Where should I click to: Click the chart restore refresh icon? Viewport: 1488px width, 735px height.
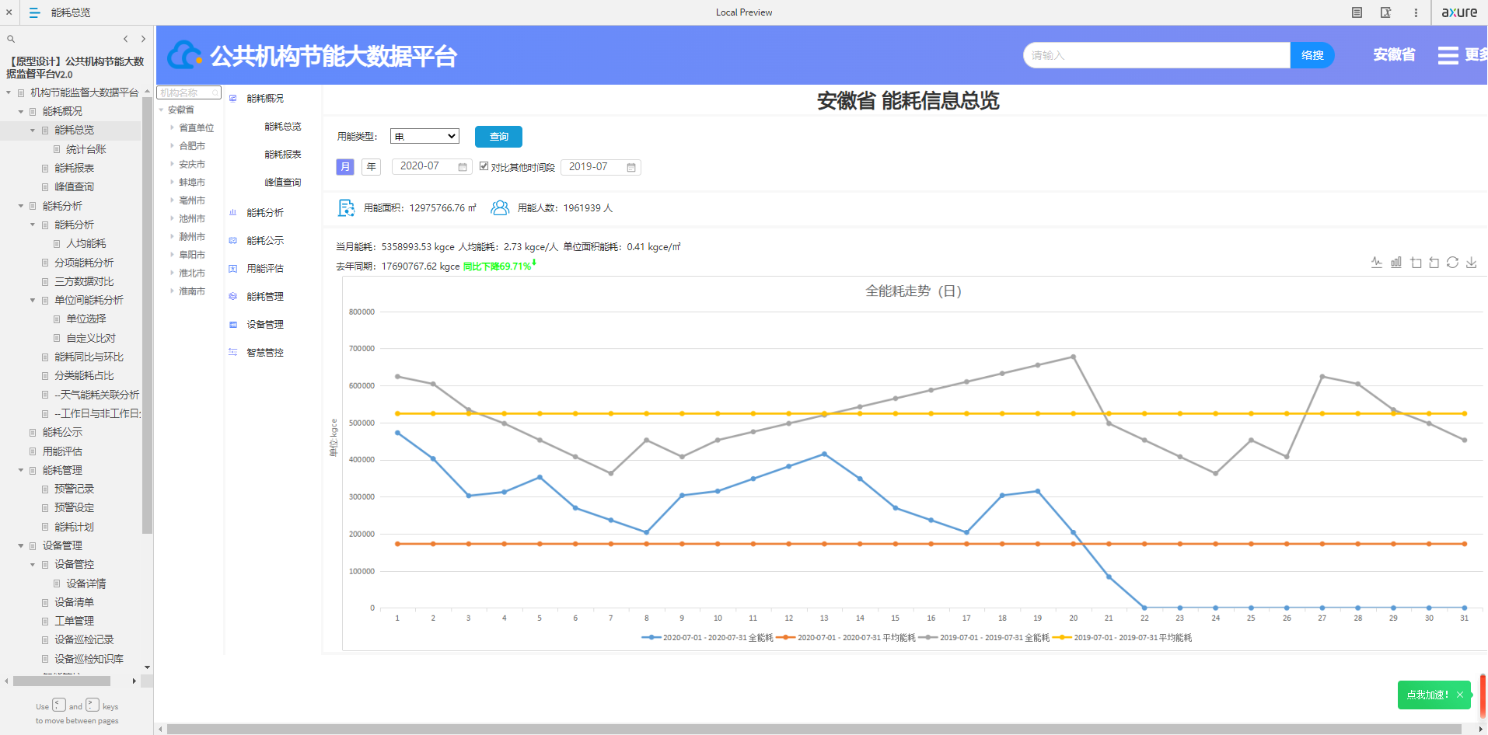tap(1452, 263)
